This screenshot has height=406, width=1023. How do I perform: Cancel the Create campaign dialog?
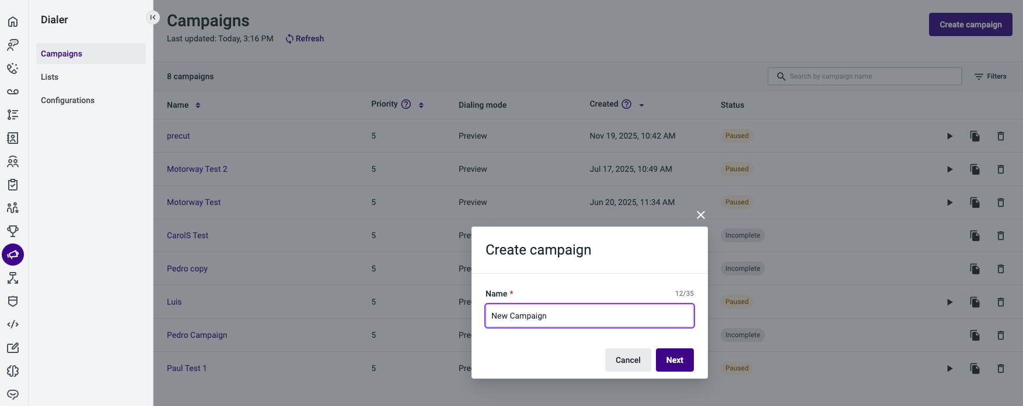pos(628,360)
